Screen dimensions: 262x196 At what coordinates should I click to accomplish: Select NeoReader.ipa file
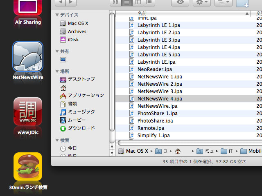click(189, 69)
